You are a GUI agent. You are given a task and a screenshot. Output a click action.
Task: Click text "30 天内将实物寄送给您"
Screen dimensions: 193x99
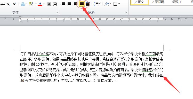39,80
